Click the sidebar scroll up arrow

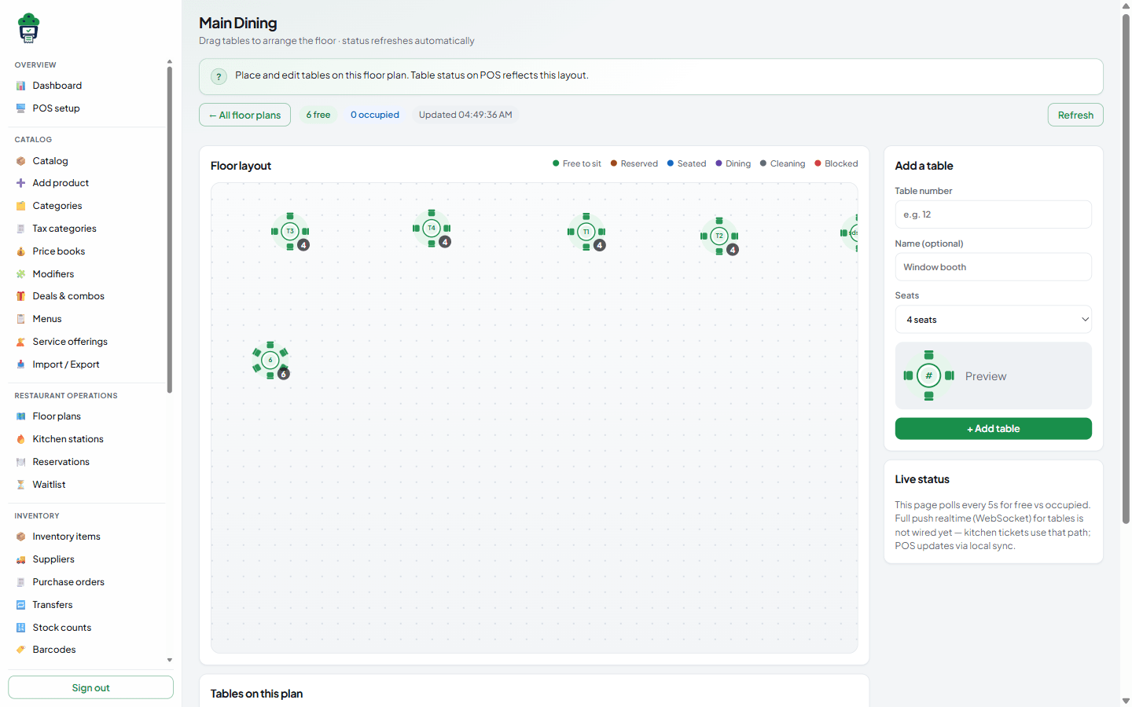point(170,61)
